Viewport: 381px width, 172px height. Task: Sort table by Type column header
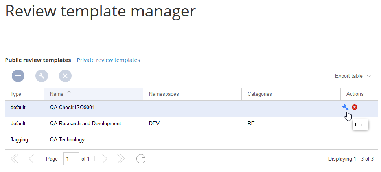16,94
